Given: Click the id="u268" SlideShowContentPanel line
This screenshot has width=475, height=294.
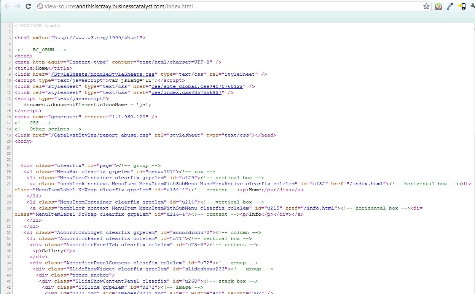Looking at the screenshot, I should (148, 281).
